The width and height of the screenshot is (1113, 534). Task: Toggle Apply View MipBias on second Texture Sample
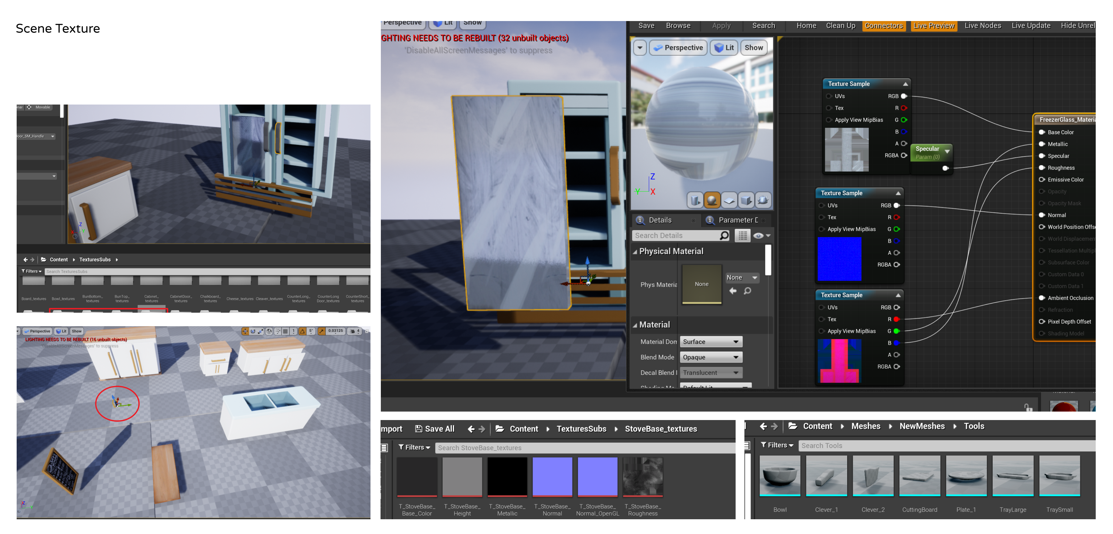tap(820, 230)
